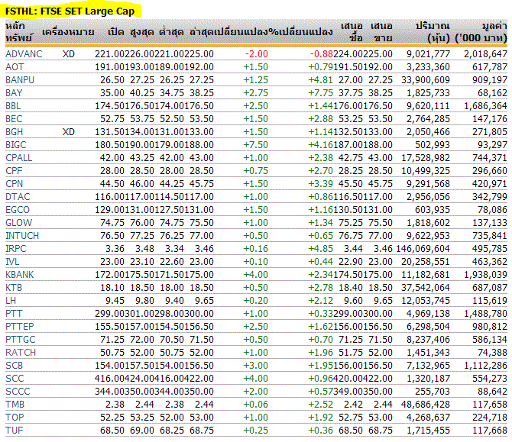The image size is (512, 442).
Task: Click BANPU percent change +4.81
Action: [321, 80]
